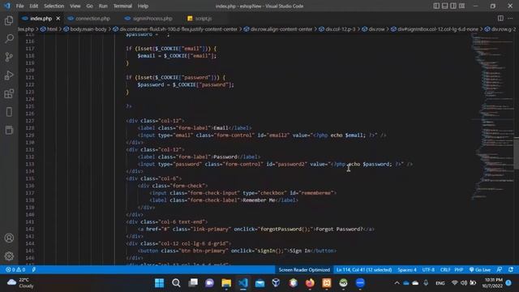Screen dimensions: 519x292
Task: Open the Manage gear icon
Action: pos(9,256)
